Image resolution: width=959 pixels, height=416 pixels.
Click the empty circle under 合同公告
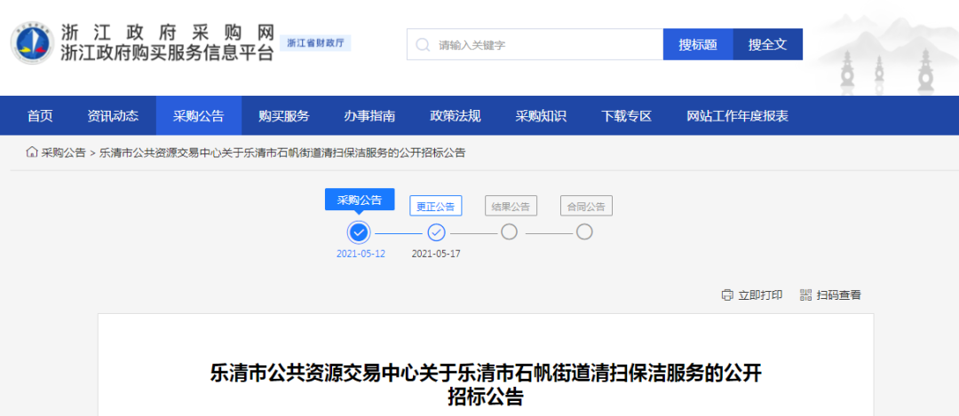[x=584, y=232]
